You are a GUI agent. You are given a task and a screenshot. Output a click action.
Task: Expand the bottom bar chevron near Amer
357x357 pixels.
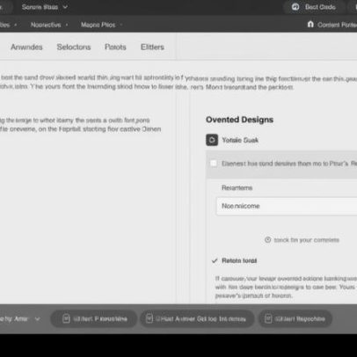click(37, 318)
